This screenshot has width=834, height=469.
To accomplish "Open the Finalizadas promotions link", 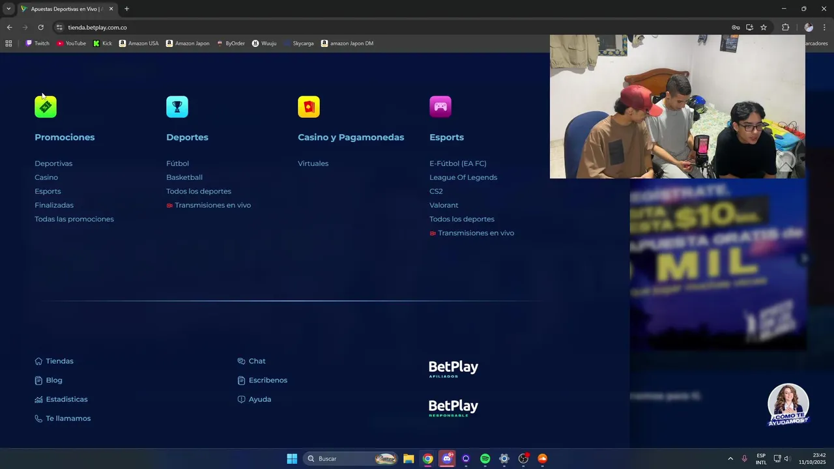I will point(54,205).
